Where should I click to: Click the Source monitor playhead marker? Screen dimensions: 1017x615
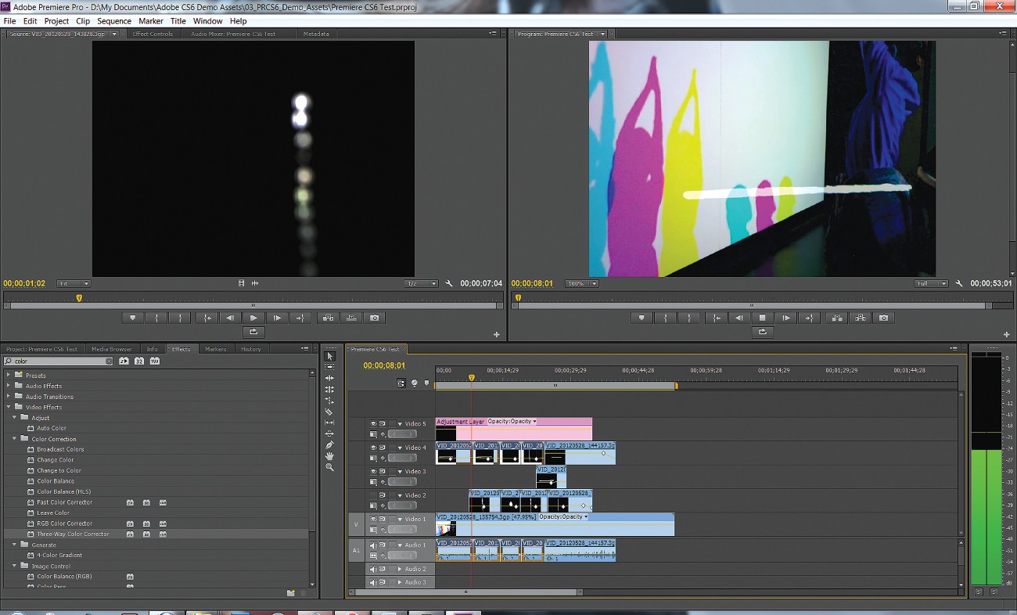click(79, 298)
